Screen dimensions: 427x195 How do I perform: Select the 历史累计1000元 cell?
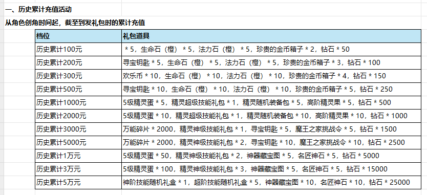78,103
